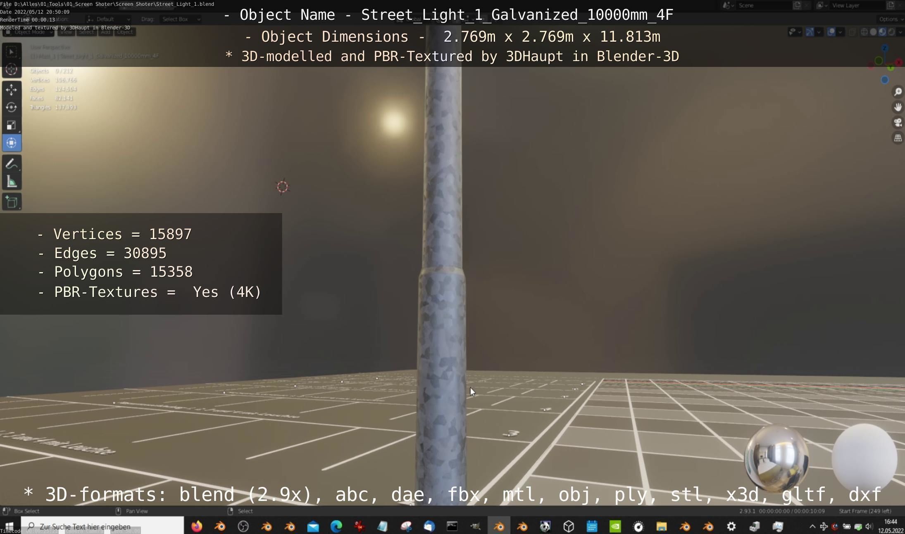Pick the Rotate tool

coord(12,107)
